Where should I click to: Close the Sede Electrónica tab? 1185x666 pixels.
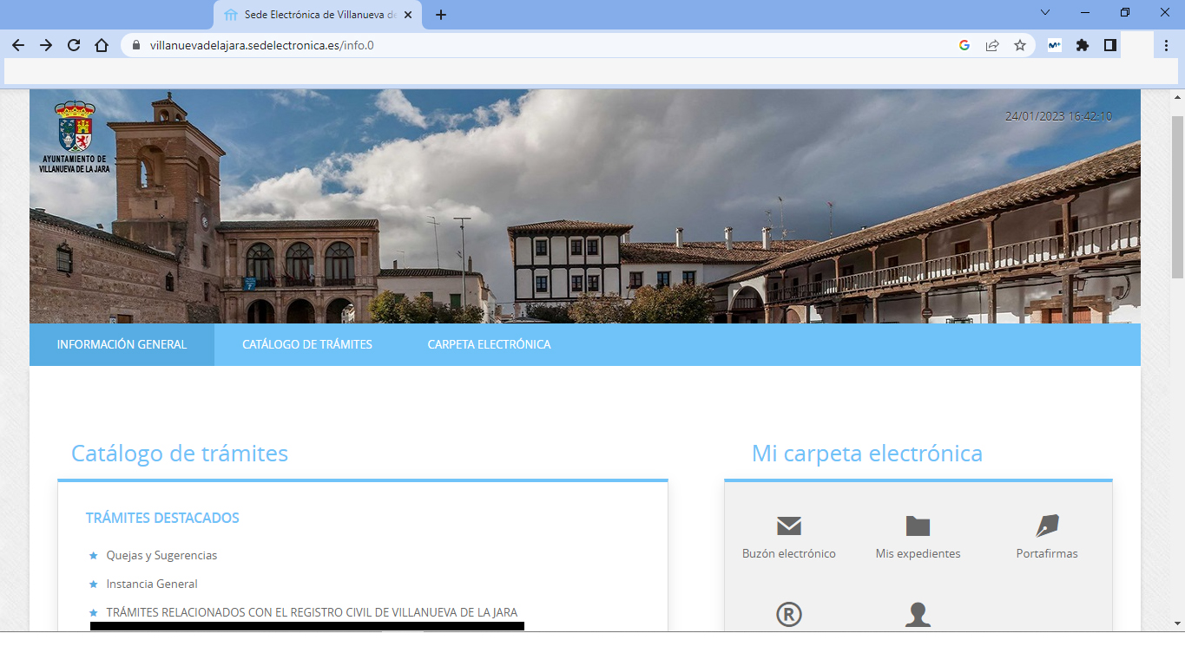(408, 15)
